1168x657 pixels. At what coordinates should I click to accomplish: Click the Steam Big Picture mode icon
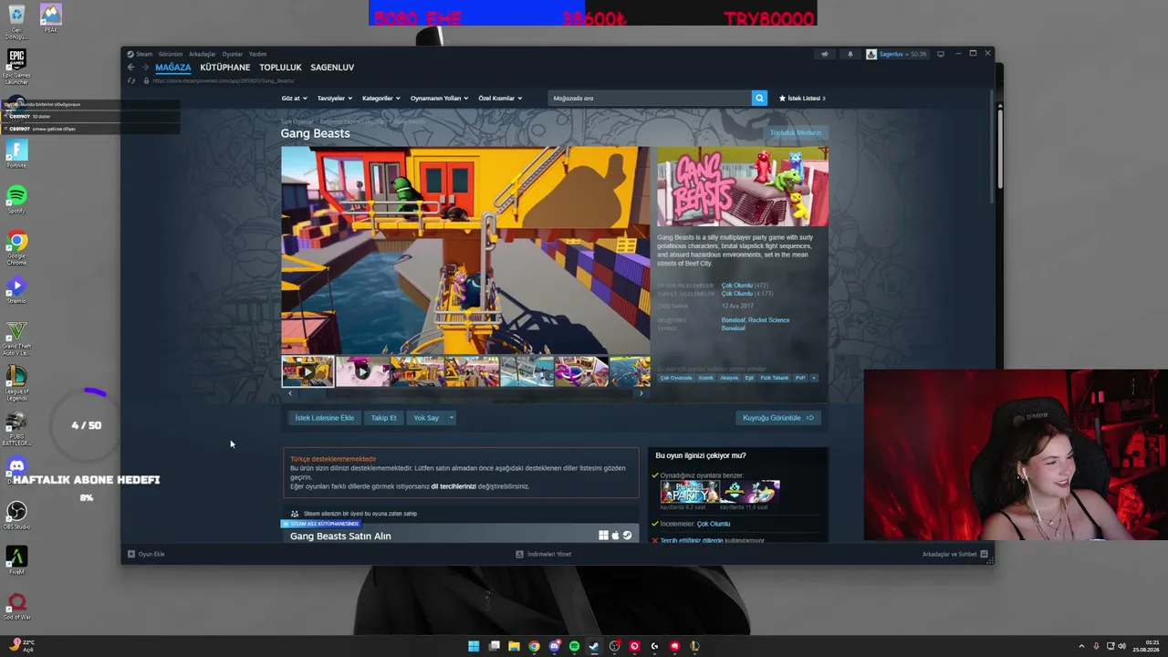coord(941,54)
